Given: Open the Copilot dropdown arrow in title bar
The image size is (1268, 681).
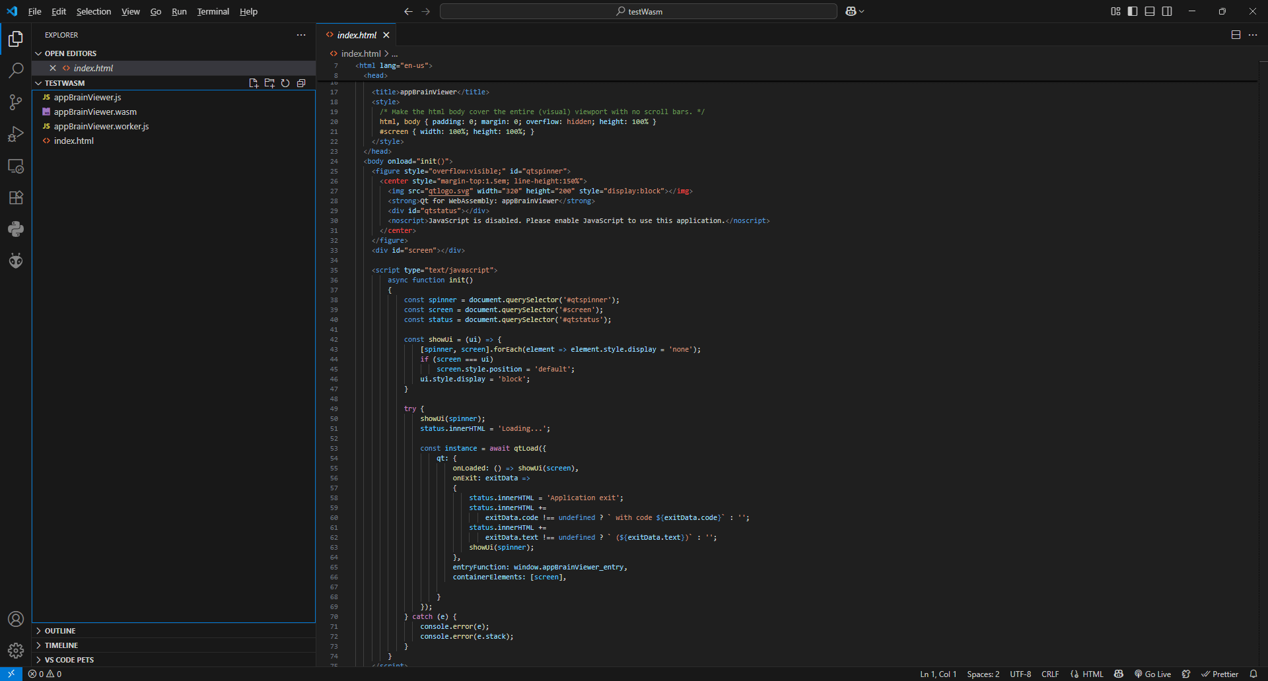Looking at the screenshot, I should pyautogui.click(x=862, y=11).
